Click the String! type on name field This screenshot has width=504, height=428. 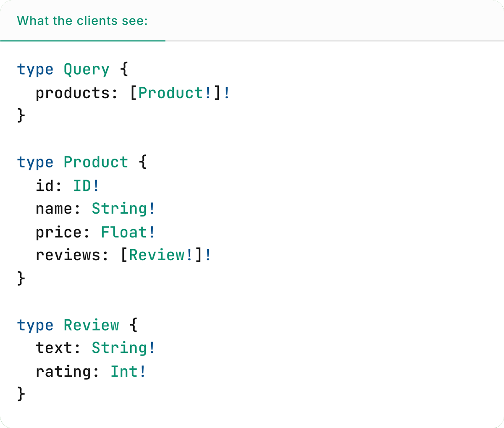(x=123, y=209)
